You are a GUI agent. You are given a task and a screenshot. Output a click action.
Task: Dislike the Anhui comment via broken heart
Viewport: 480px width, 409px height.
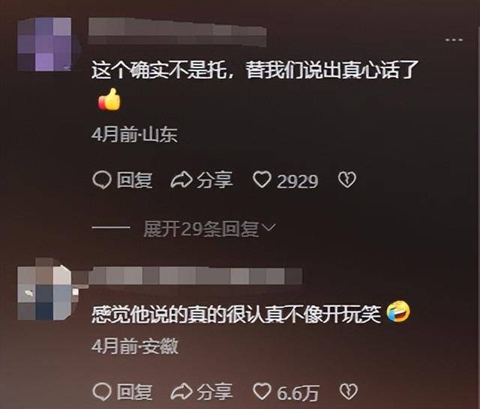[x=349, y=392]
